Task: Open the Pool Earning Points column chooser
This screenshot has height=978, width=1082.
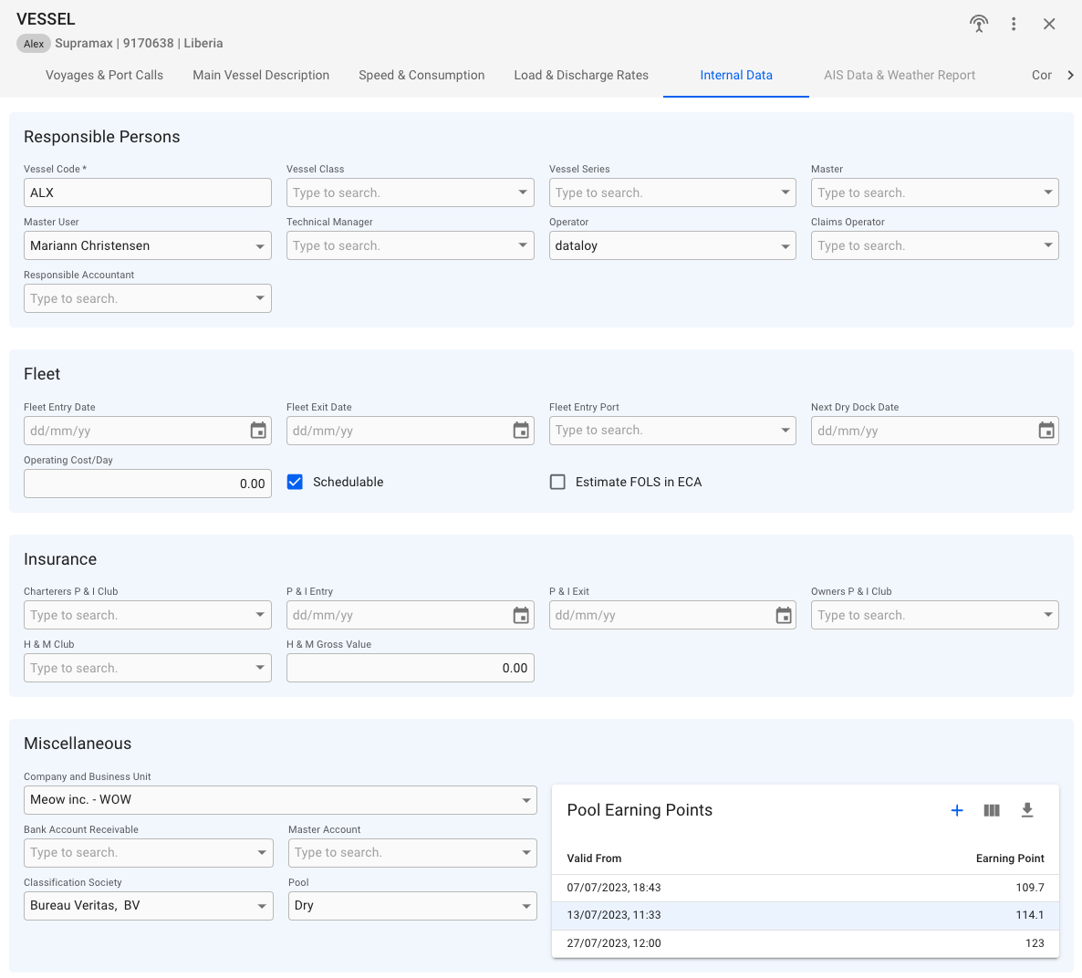Action: (992, 810)
